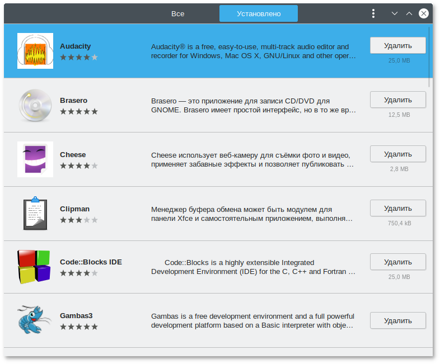The width and height of the screenshot is (440, 364).
Task: Open the three-dot options menu
Action: [373, 13]
